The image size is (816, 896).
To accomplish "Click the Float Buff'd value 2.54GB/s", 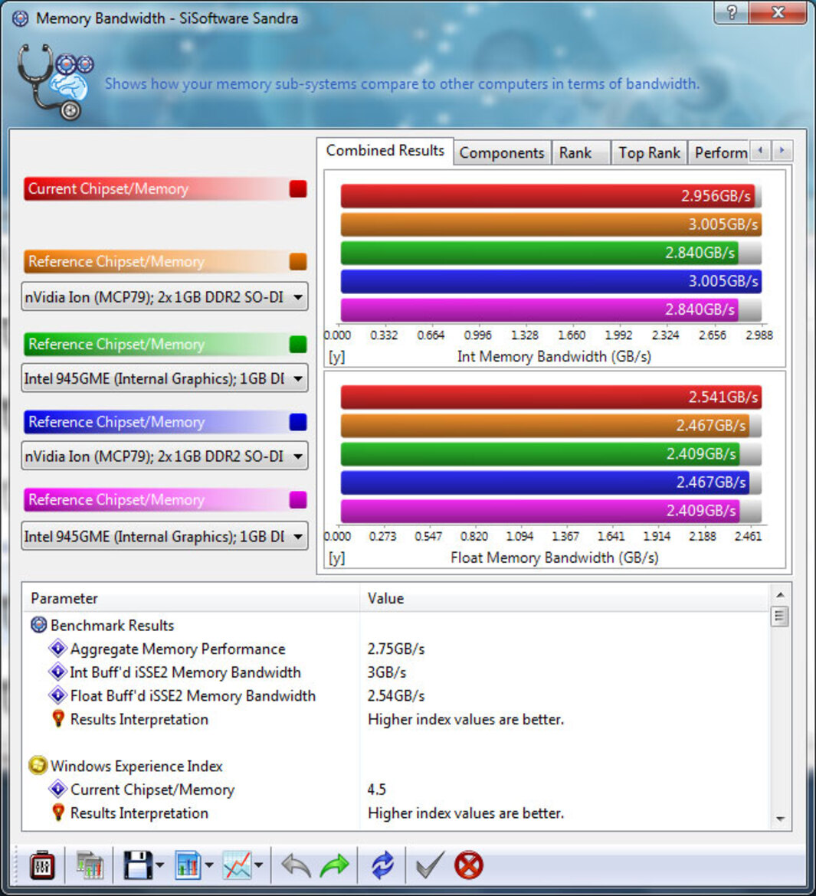I will coord(396,695).
